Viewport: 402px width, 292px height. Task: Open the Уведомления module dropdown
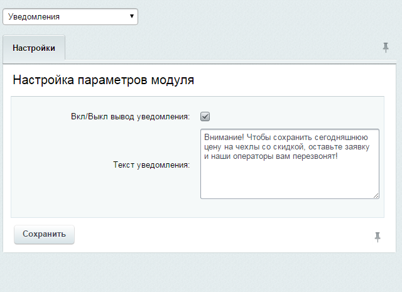click(70, 16)
